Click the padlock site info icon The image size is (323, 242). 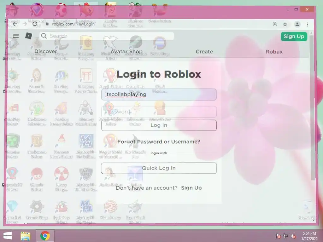pos(47,24)
